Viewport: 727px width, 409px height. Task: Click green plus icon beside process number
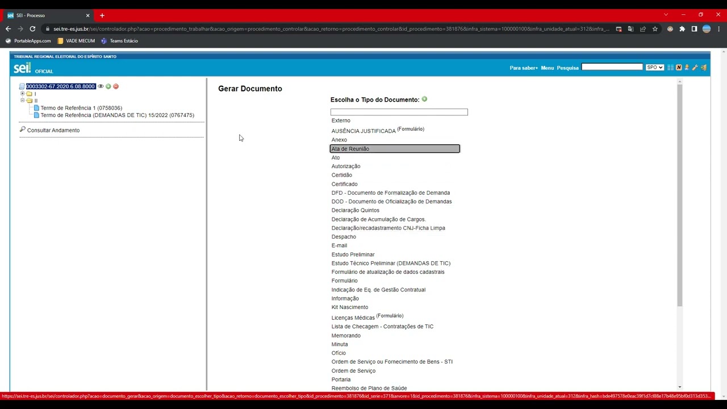[108, 86]
